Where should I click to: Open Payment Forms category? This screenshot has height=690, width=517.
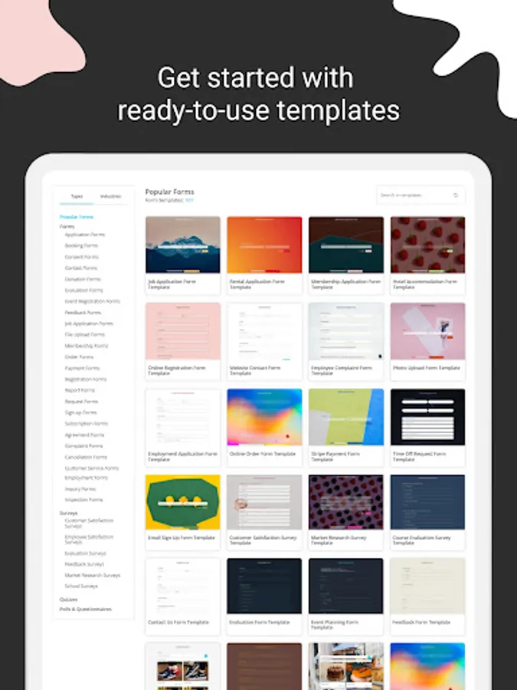coord(82,368)
